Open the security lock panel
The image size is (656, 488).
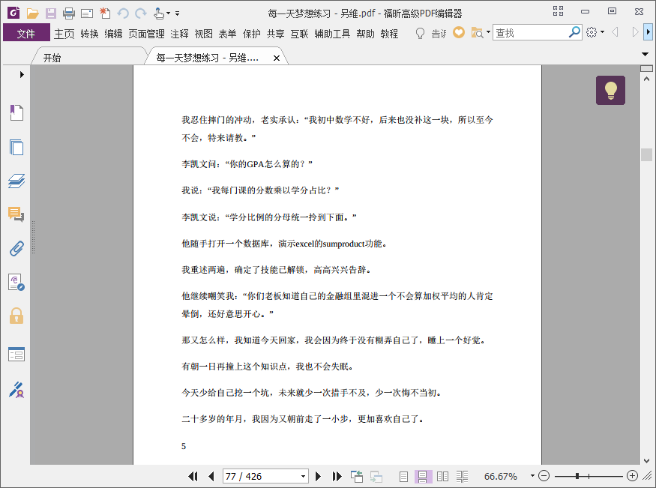(16, 316)
